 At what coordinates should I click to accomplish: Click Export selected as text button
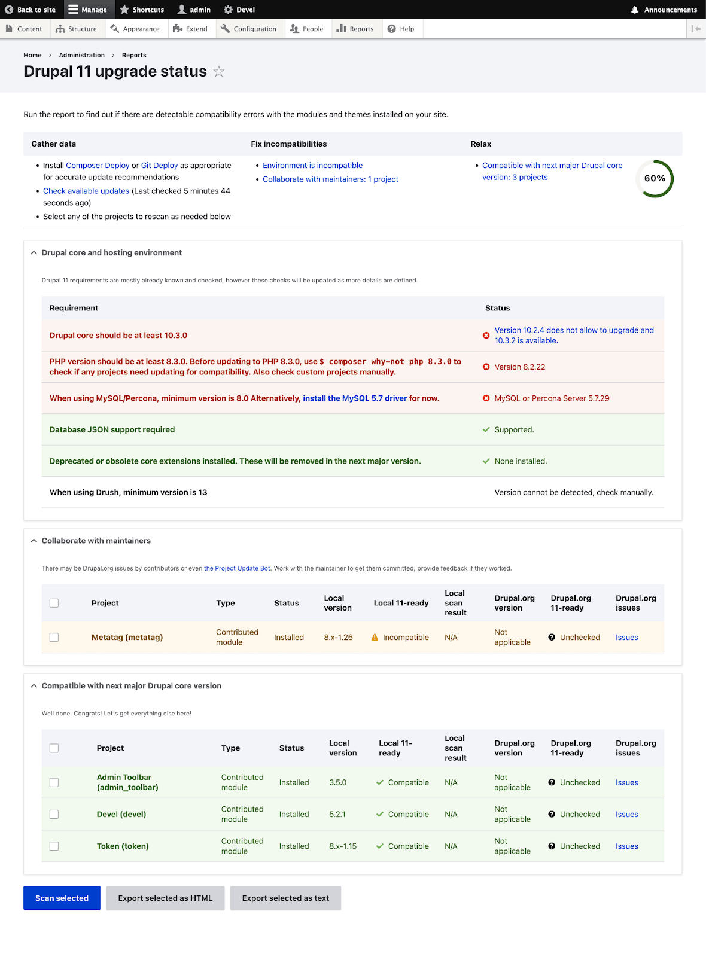click(x=285, y=898)
